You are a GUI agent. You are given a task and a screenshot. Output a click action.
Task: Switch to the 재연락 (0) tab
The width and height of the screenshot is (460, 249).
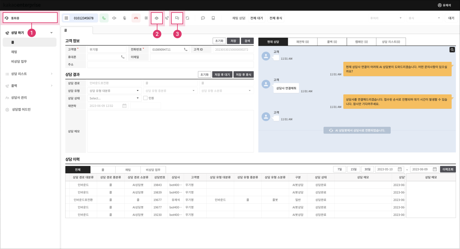coord(302,42)
